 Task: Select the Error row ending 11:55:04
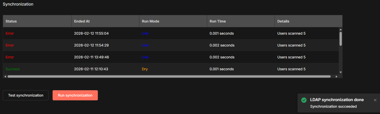(x=10, y=33)
